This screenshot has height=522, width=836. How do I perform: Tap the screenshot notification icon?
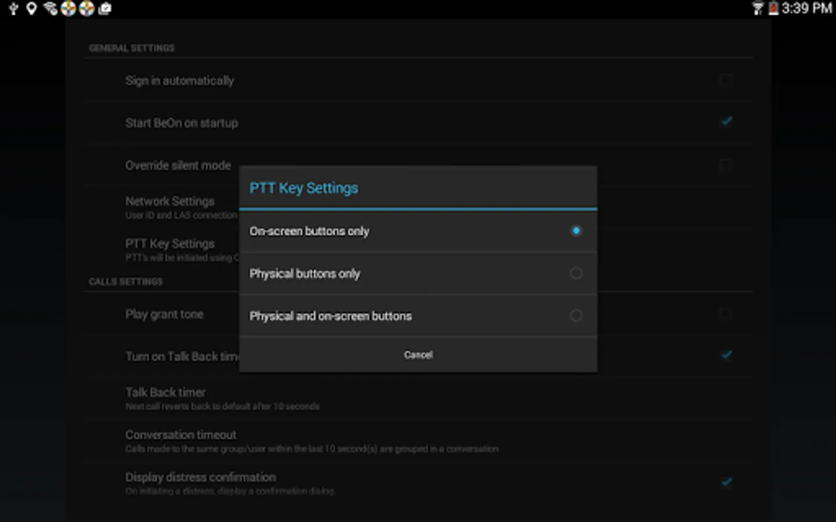pos(105,9)
